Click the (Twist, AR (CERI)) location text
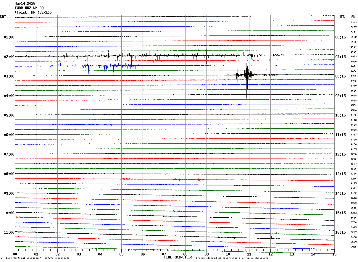This screenshot has width=358, height=262. coord(33,12)
